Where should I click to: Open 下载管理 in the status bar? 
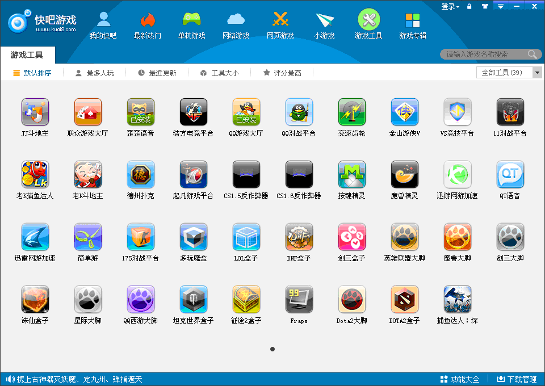click(517, 379)
